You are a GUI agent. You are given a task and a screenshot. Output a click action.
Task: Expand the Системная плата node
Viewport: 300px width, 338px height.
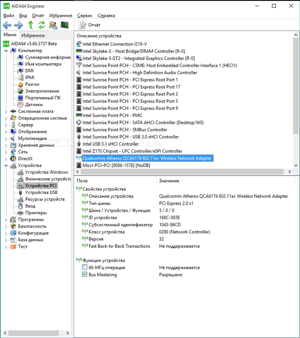coord(6,111)
